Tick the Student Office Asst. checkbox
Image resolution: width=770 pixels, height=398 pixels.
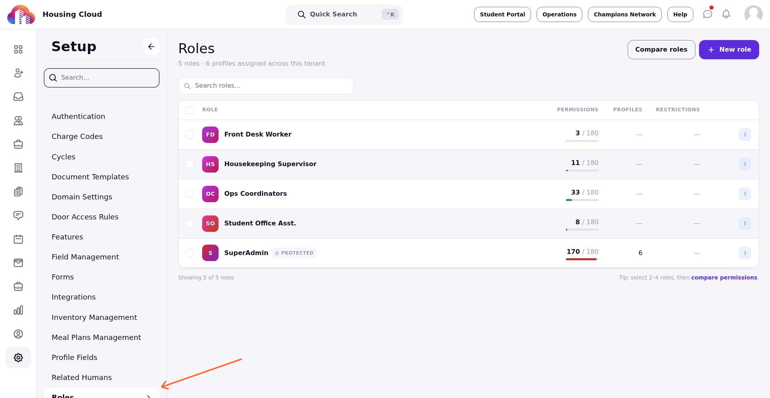[x=190, y=223]
